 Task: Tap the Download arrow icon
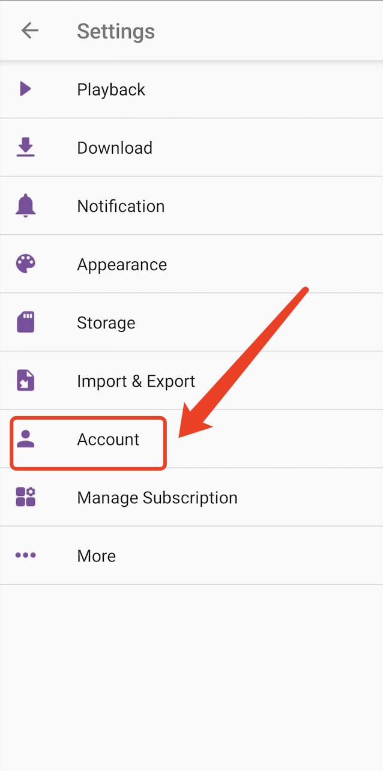[25, 148]
